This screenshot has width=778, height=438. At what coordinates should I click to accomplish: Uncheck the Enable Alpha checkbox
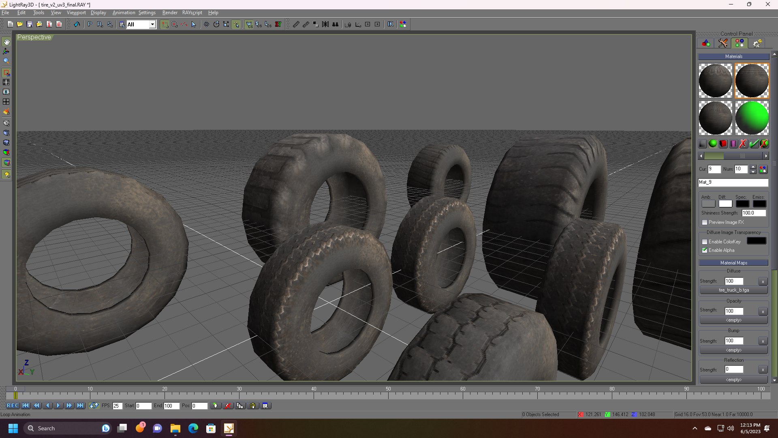pyautogui.click(x=705, y=250)
